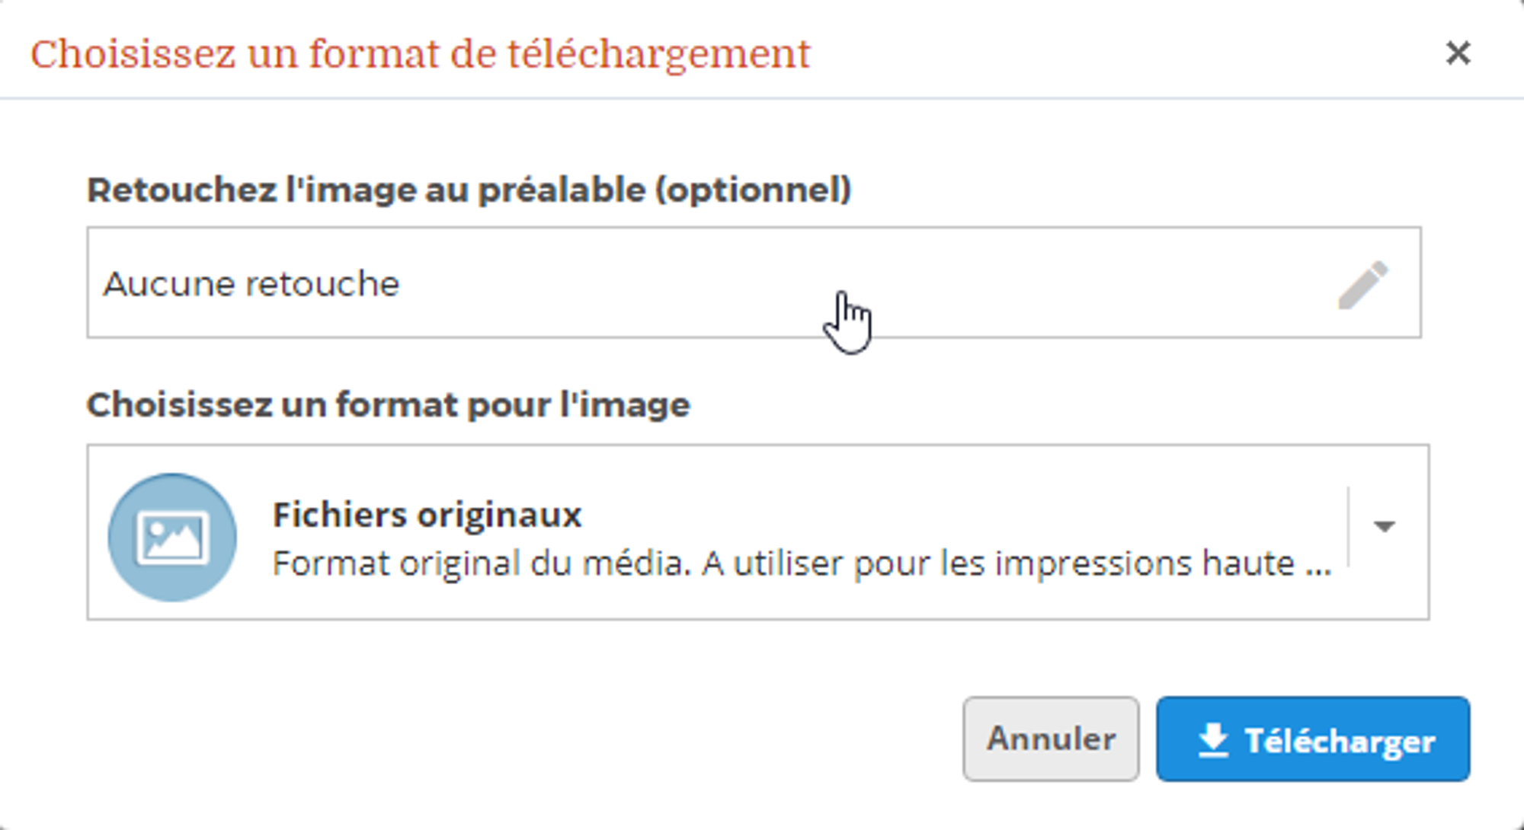Expand the image format dropdown arrow
The image size is (1524, 830).
(1384, 526)
